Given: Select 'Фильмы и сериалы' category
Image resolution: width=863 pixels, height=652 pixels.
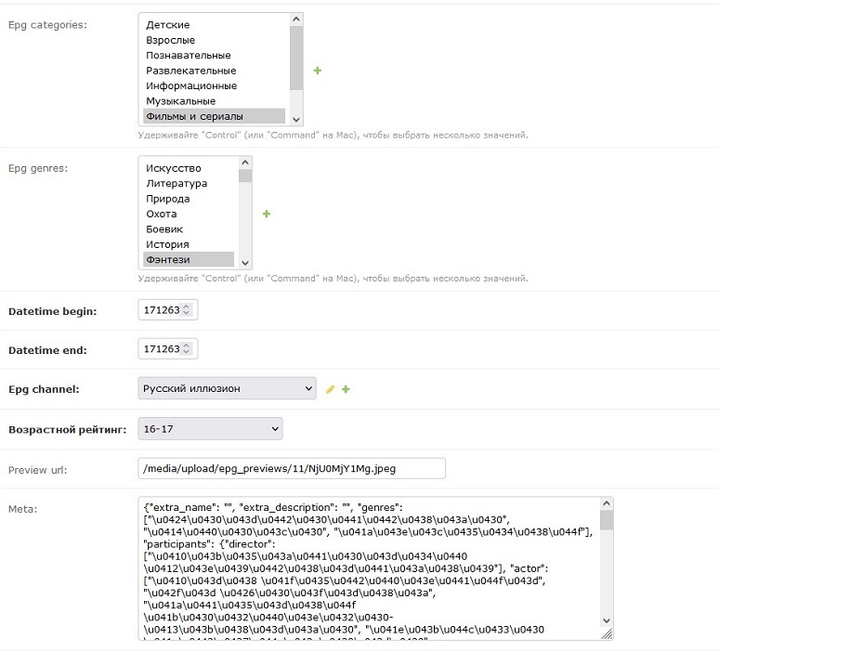Looking at the screenshot, I should [x=214, y=116].
